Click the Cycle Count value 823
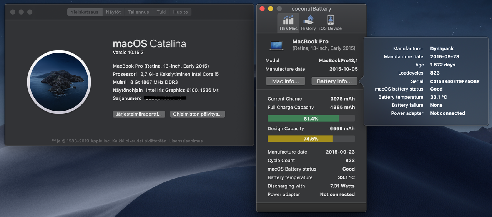 coord(350,161)
